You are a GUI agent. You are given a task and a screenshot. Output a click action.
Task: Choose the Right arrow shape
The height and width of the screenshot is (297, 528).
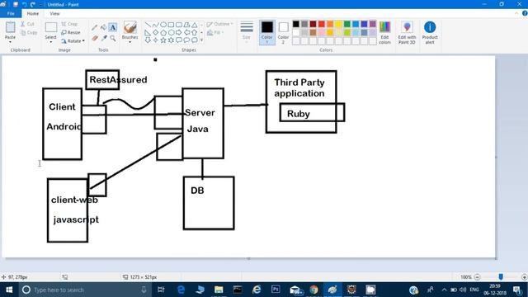coord(179,33)
